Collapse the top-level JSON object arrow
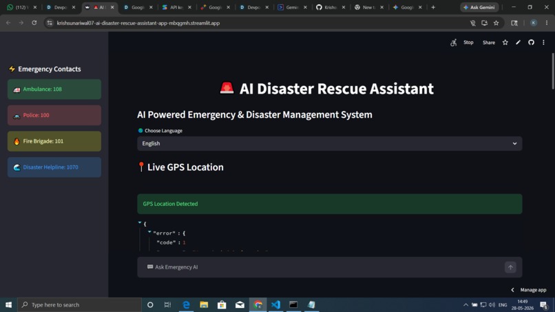This screenshot has width=555, height=312. click(140, 222)
